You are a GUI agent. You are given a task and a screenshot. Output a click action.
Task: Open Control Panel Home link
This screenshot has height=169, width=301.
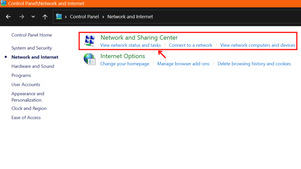tap(32, 35)
